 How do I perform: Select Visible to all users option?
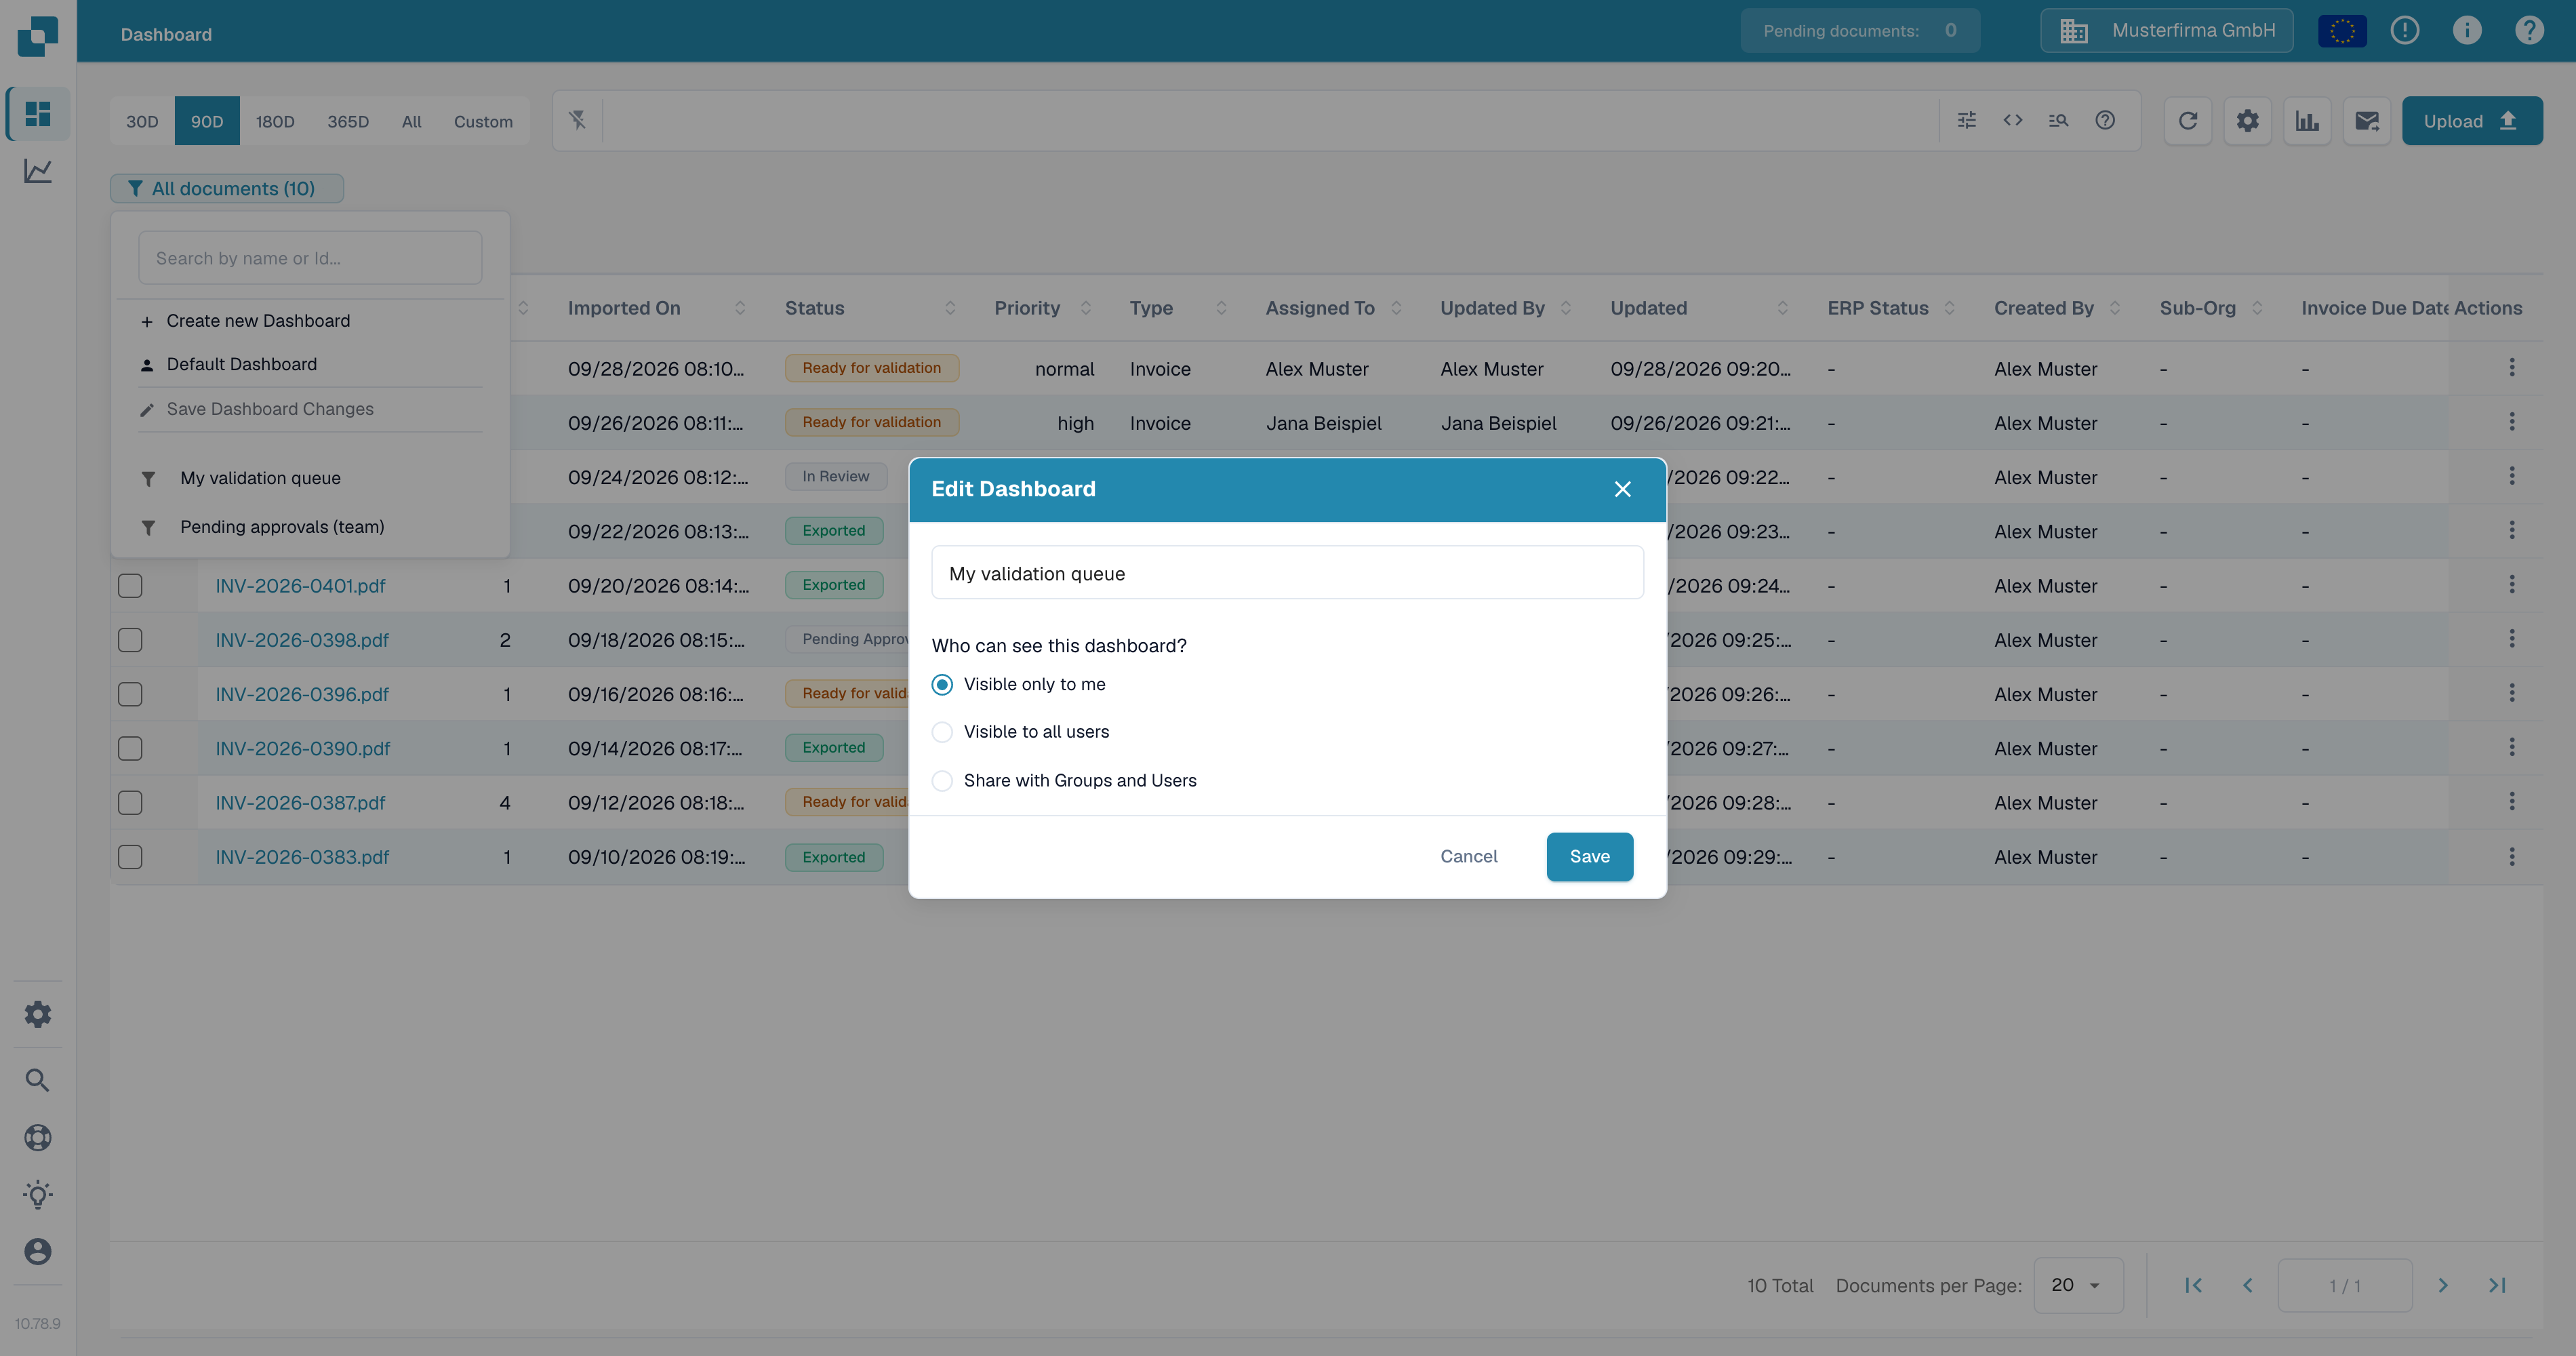click(942, 732)
